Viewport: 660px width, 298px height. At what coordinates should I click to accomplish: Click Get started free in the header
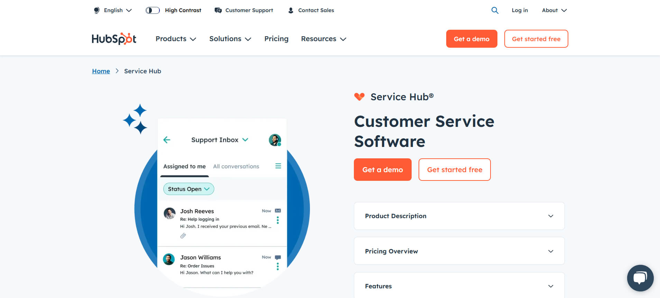point(536,39)
